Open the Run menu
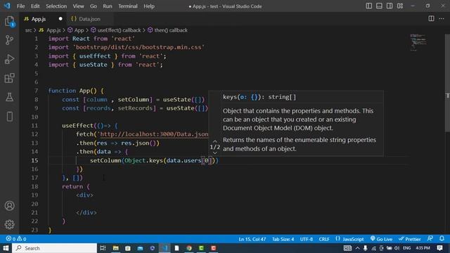Viewport: 450px width, 253px height. (108, 6)
